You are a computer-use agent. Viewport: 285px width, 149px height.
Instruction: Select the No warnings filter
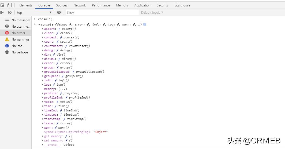point(20,39)
